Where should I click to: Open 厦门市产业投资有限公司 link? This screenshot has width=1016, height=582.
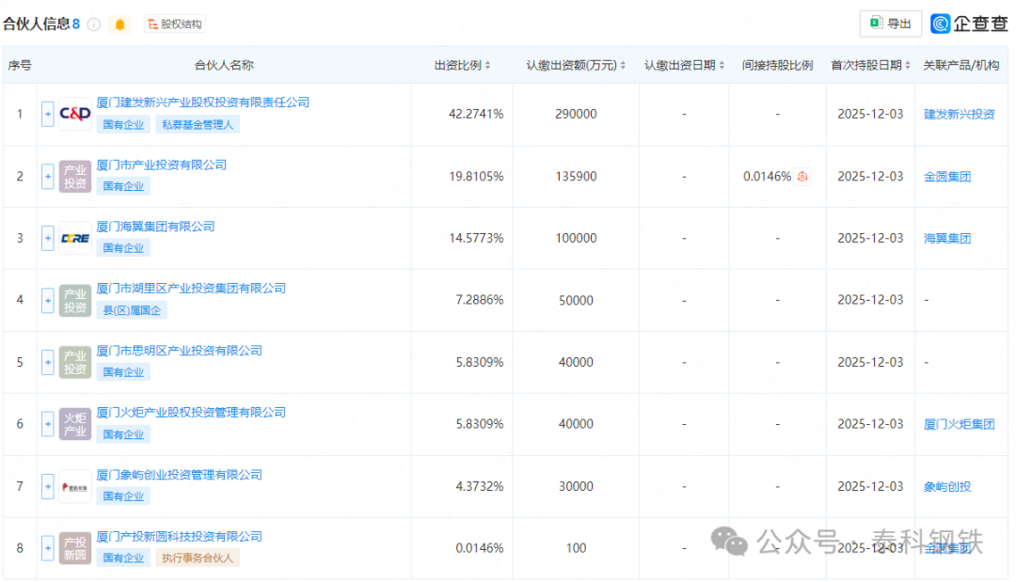click(162, 165)
